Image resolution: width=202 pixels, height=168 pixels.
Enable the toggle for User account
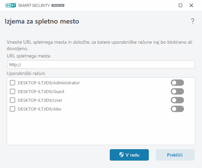(177, 100)
